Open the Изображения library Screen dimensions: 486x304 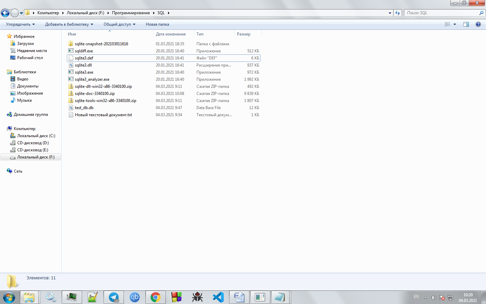[30, 93]
